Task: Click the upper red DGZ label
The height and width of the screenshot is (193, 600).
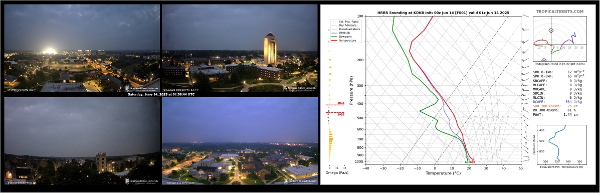Action: pos(341,103)
